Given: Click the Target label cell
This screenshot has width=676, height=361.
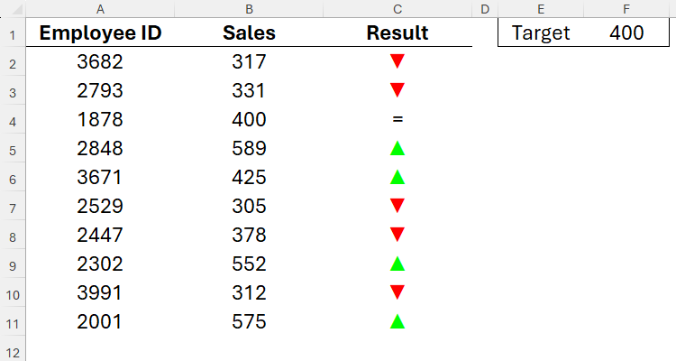Looking at the screenshot, I should click(541, 33).
